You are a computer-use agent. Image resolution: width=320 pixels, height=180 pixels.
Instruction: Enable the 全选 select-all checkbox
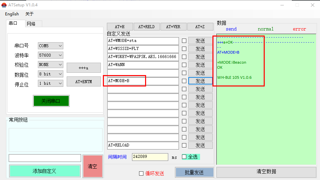[x=184, y=157]
